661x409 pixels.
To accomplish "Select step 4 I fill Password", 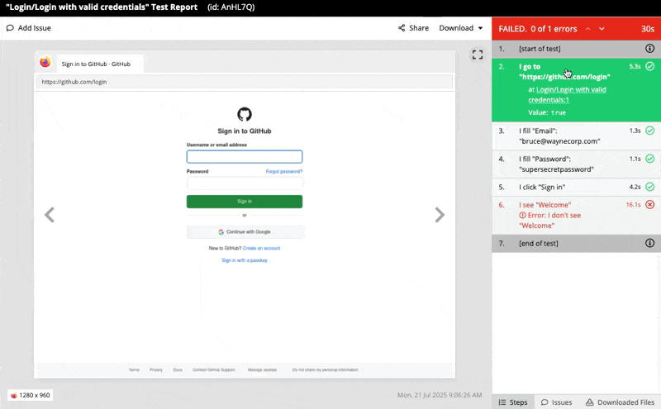I will [x=576, y=164].
